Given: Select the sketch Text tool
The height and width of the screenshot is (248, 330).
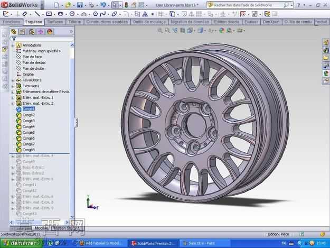Looking at the screenshot, I should coord(145,14).
